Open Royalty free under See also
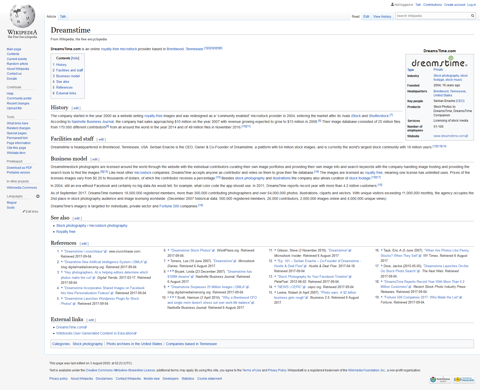This screenshot has width=480, height=390. pyautogui.click(x=66, y=232)
